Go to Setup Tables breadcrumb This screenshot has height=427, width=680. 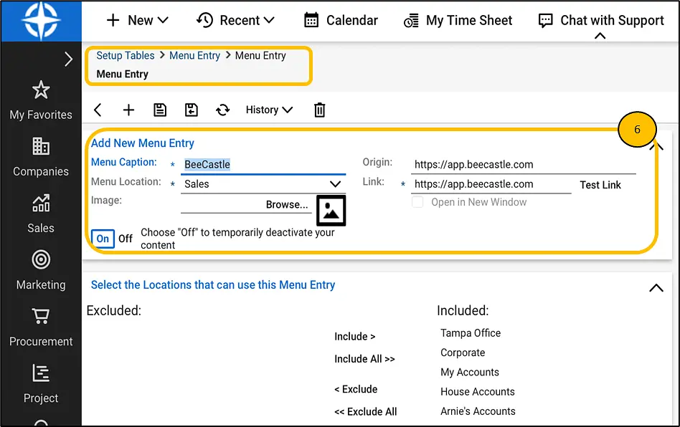pos(126,55)
